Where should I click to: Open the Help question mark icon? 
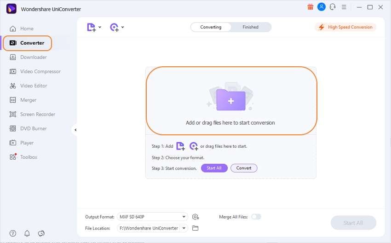(13, 233)
